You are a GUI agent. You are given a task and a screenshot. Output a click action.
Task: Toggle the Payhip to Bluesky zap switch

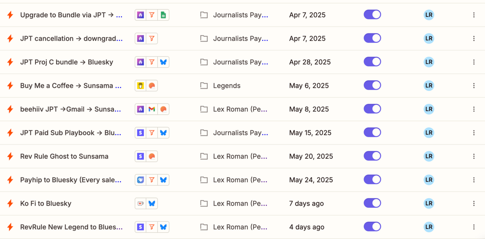pyautogui.click(x=372, y=180)
